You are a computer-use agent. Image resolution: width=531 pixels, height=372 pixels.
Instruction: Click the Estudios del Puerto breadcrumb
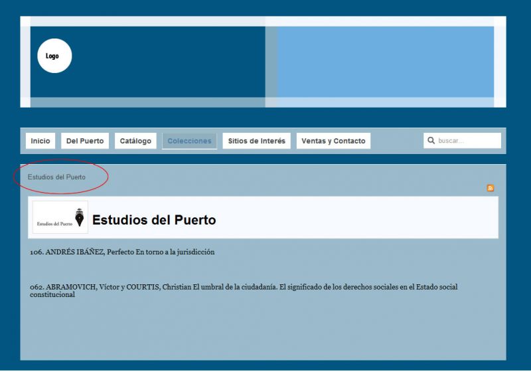click(56, 177)
